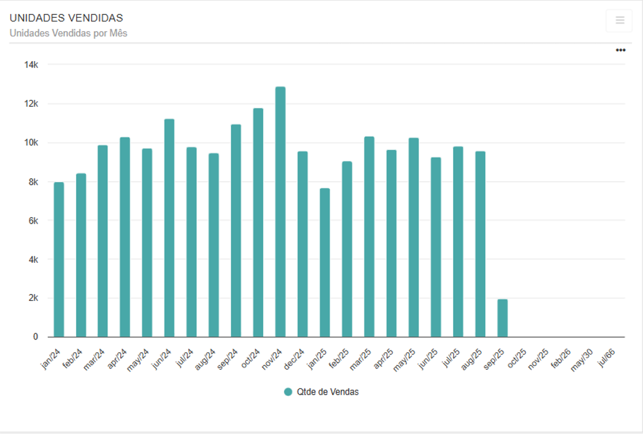Click the 10k y-axis label
The height and width of the screenshot is (434, 643).
[31, 142]
